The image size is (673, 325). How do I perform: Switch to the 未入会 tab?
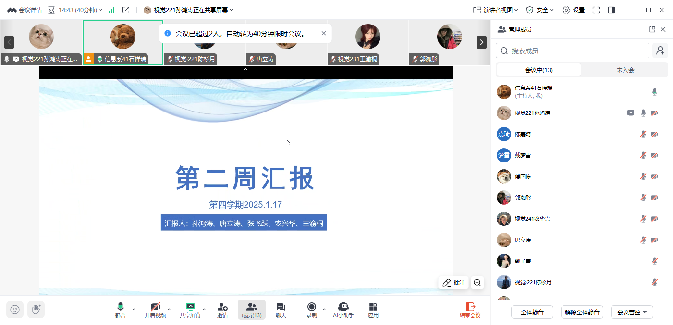click(x=625, y=70)
